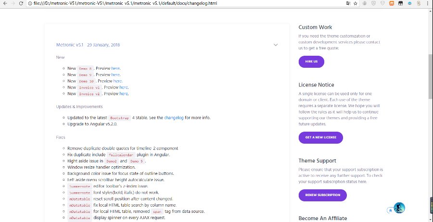Click 'If you need the theme customization' paragraph
This screenshot has width=433, height=222.
pyautogui.click(x=339, y=42)
